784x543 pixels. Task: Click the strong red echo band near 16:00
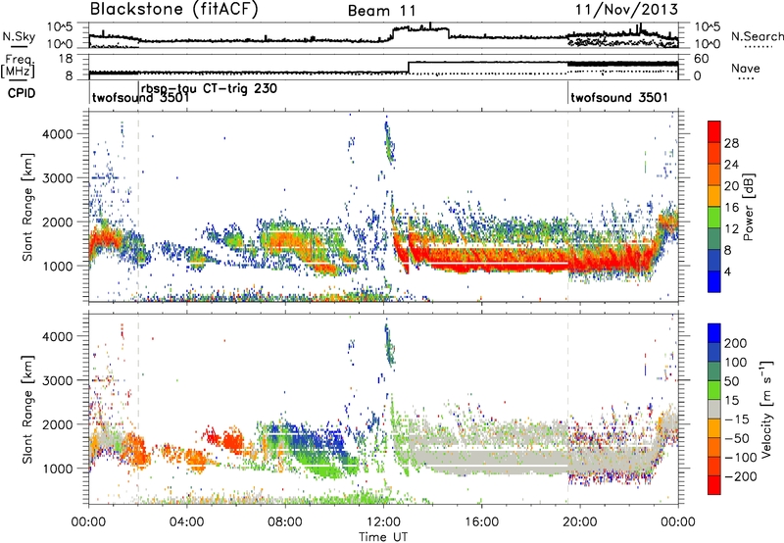pyautogui.click(x=482, y=259)
